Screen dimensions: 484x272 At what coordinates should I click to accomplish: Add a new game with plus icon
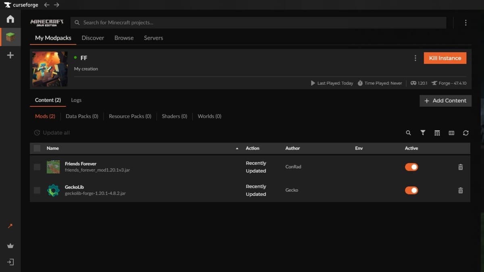(x=10, y=55)
